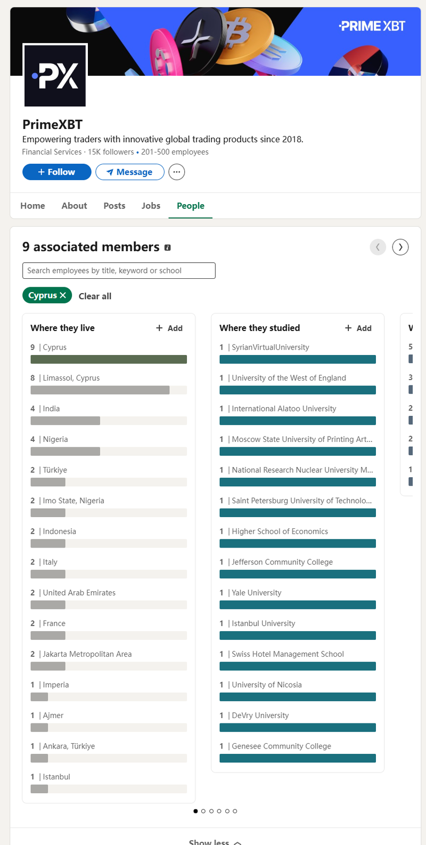Image resolution: width=426 pixels, height=845 pixels.
Task: Filter by Istanbul University
Action: tap(298, 629)
